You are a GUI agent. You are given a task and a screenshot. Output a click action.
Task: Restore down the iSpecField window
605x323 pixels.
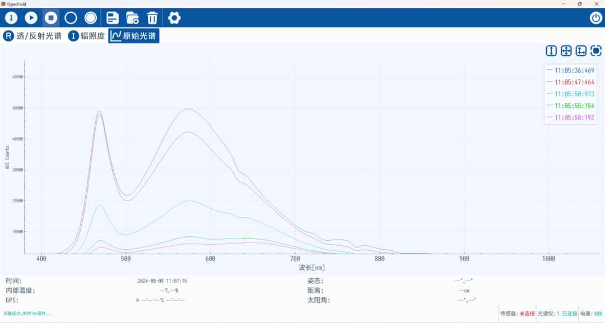[580, 4]
